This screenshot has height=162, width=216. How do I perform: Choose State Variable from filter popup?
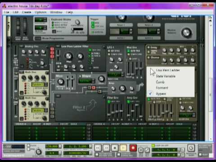(x=171, y=76)
